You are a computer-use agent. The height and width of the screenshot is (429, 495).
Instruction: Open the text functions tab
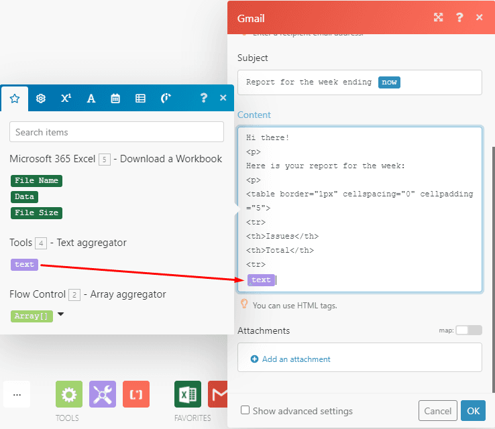click(91, 99)
